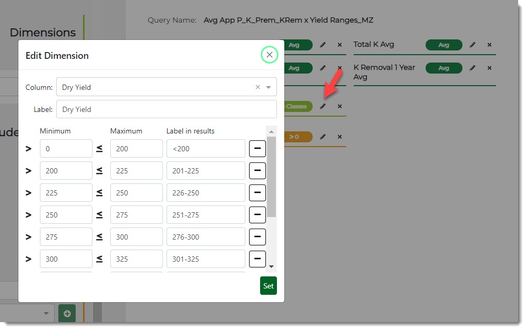Open the Column dropdown arrow
Screen dimensions: 526x330
click(x=269, y=87)
